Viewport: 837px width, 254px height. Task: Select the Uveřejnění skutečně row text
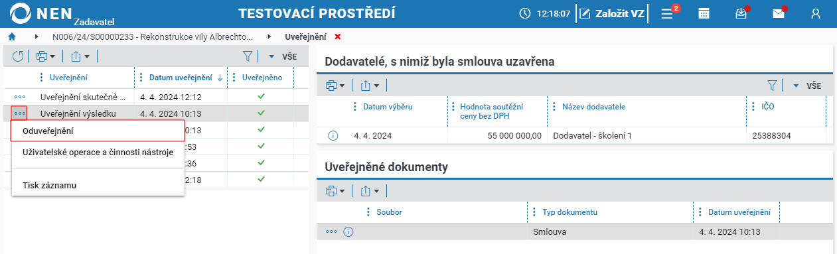(82, 97)
